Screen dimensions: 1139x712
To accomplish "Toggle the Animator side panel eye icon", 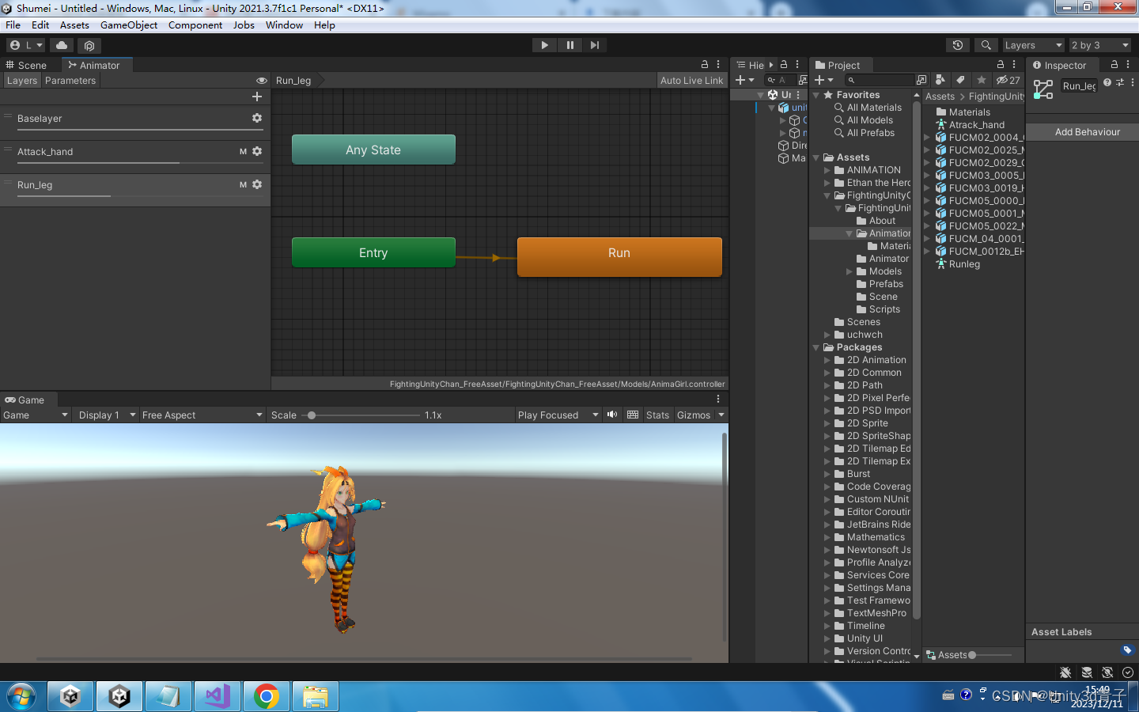I will pyautogui.click(x=262, y=81).
